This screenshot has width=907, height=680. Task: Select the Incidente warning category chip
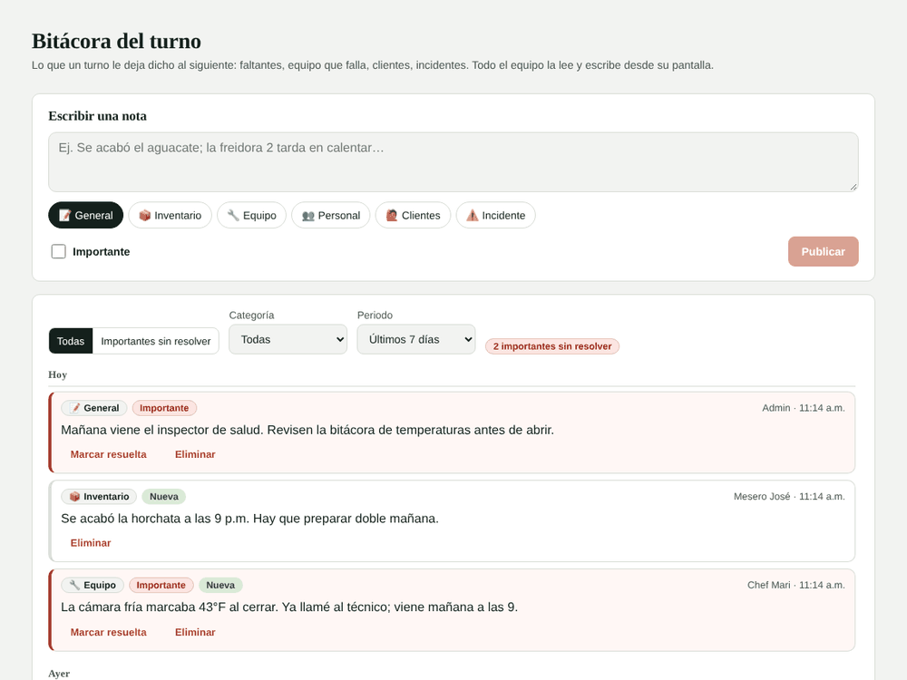coord(496,215)
